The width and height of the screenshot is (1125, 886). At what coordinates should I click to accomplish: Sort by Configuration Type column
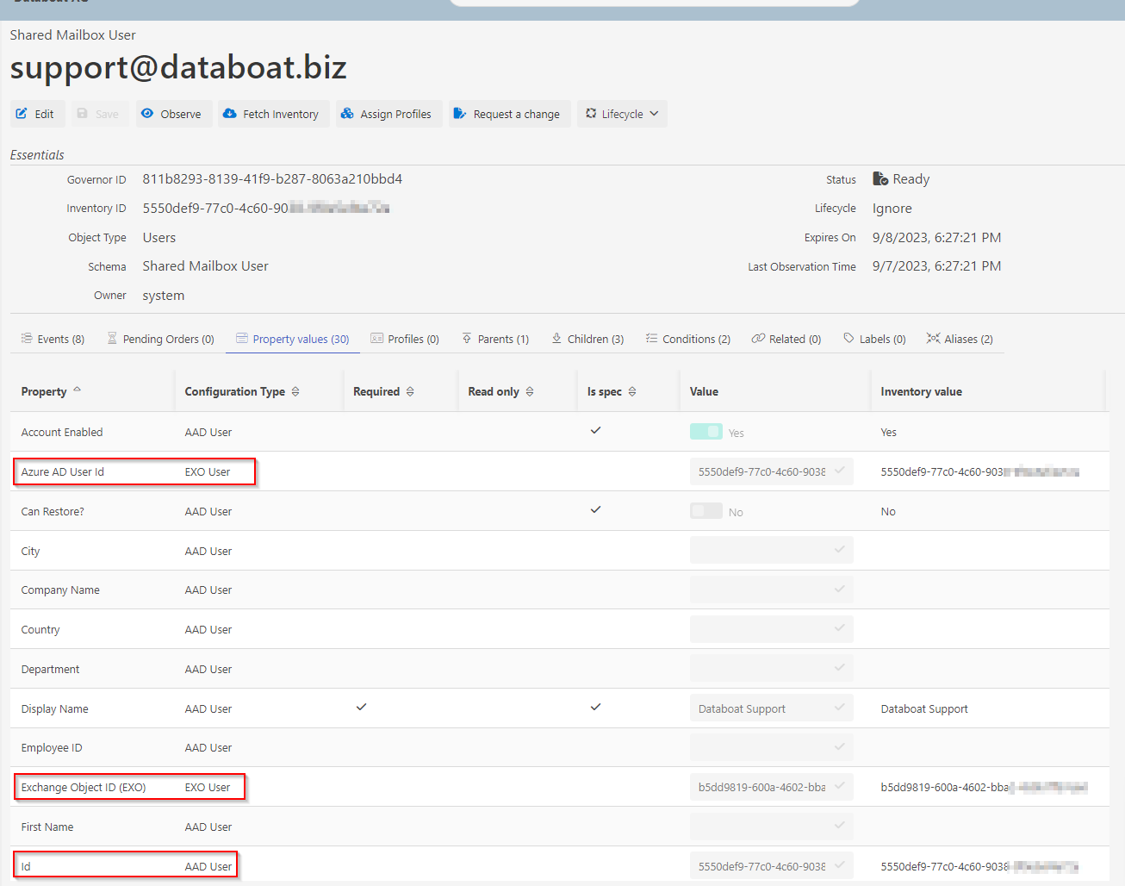pos(295,391)
